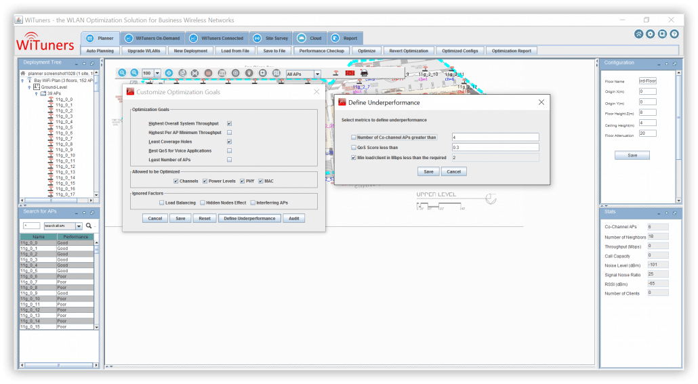Toggle the red grid overlay icon
The height and width of the screenshot is (384, 698).
pyautogui.click(x=208, y=73)
